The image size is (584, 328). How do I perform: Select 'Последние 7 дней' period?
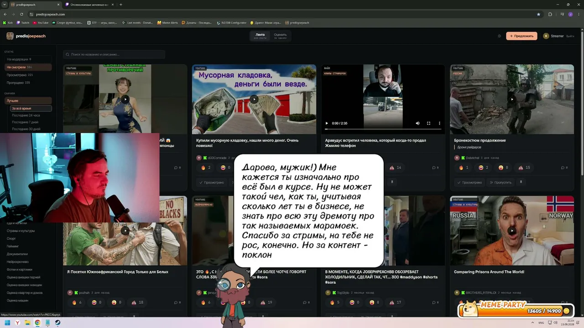[25, 122]
